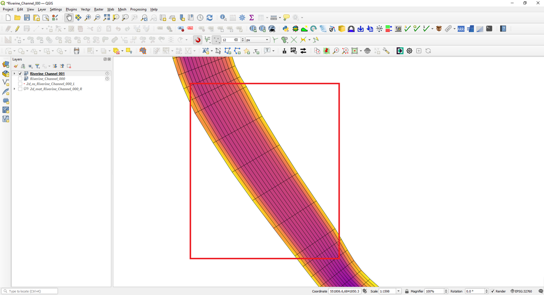This screenshot has width=544, height=295.
Task: Open the Processing menu
Action: point(138,9)
